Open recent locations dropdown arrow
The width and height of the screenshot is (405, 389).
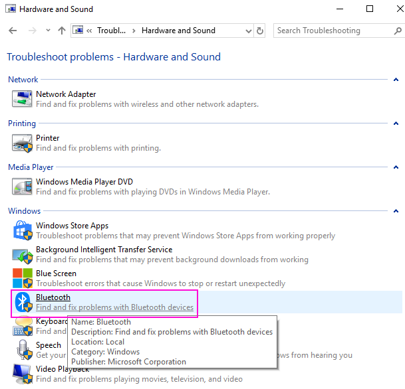48,30
